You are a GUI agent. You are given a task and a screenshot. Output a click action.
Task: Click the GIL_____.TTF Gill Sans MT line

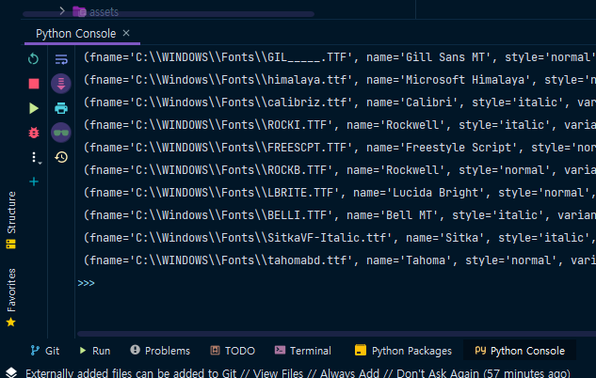click(339, 57)
